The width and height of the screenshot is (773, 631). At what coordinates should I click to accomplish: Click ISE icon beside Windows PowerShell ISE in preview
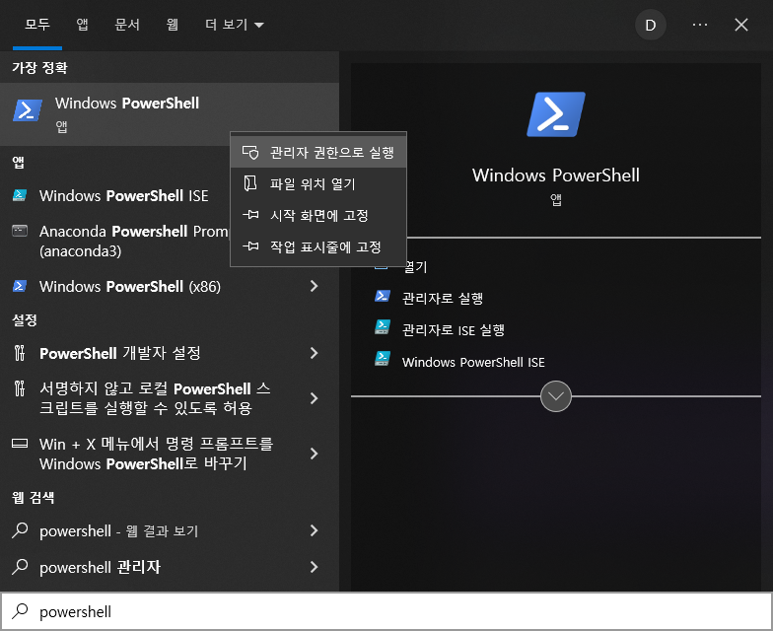[x=383, y=359]
